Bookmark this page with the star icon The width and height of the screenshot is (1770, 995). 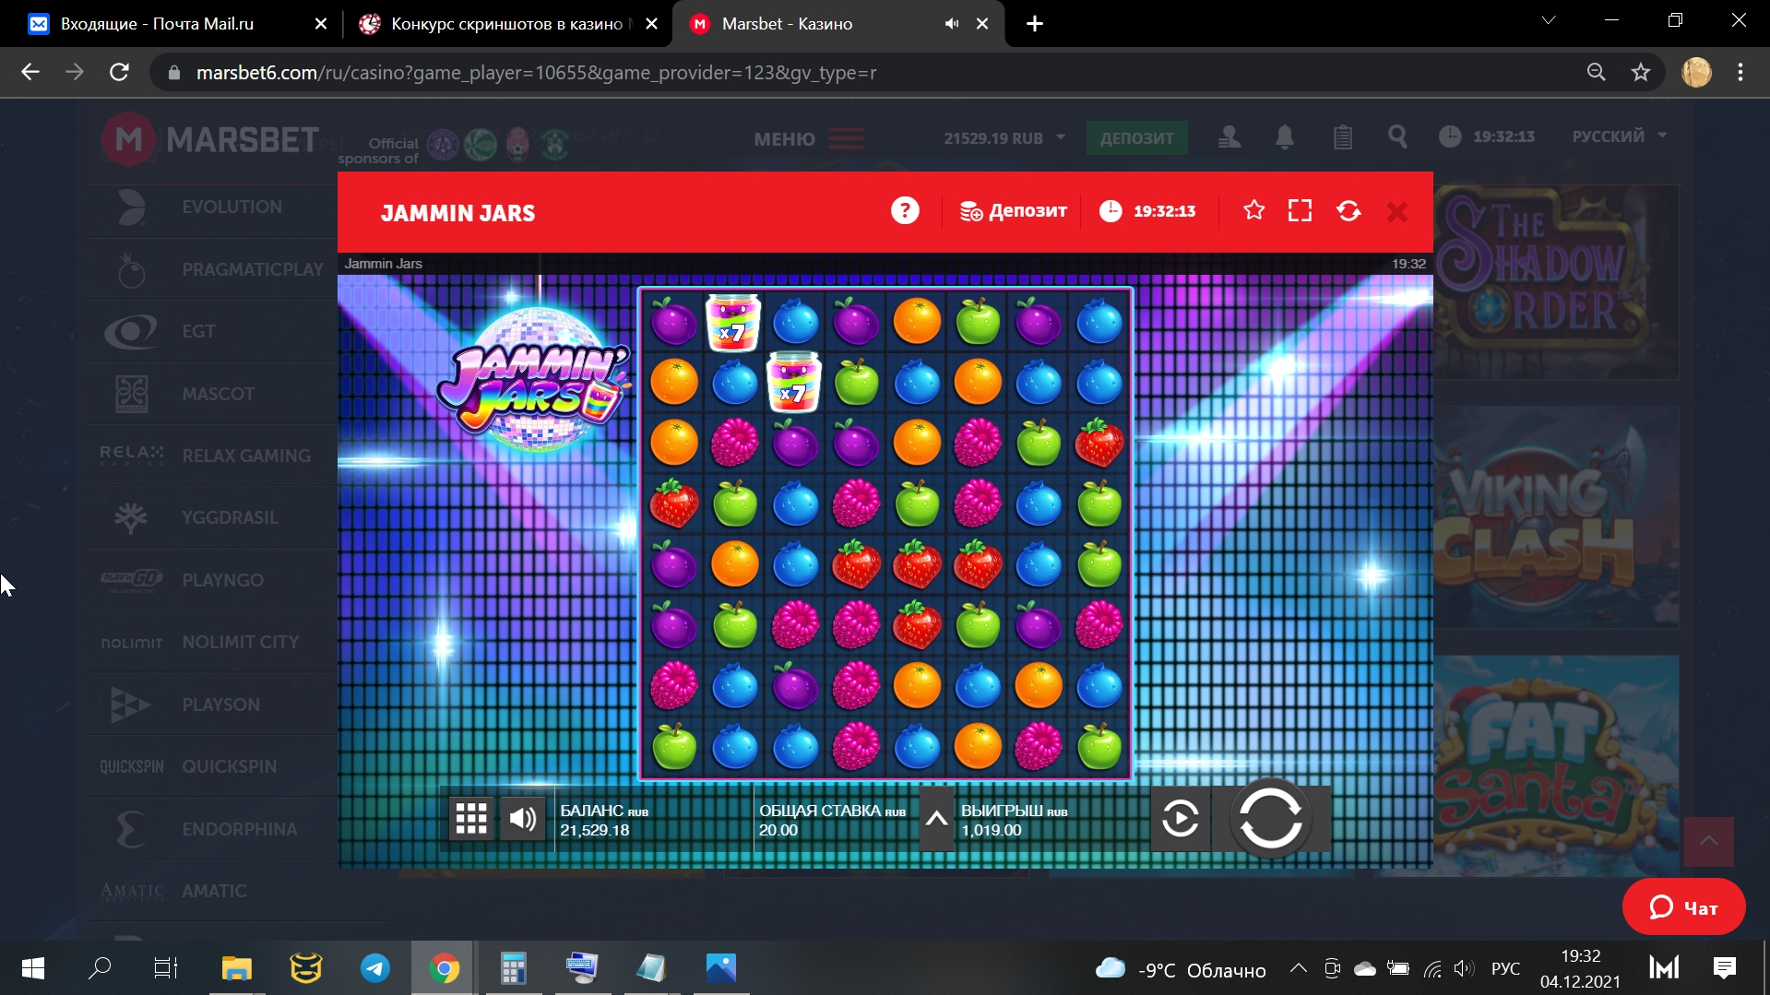[x=1640, y=72]
